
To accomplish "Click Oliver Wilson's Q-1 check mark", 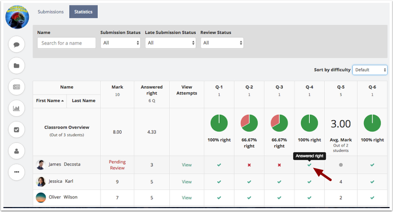I will (x=219, y=198).
